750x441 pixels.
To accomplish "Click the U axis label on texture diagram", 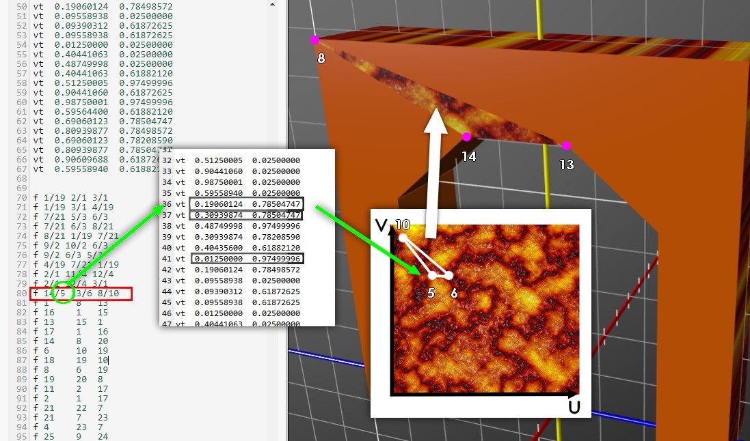I will pos(576,407).
